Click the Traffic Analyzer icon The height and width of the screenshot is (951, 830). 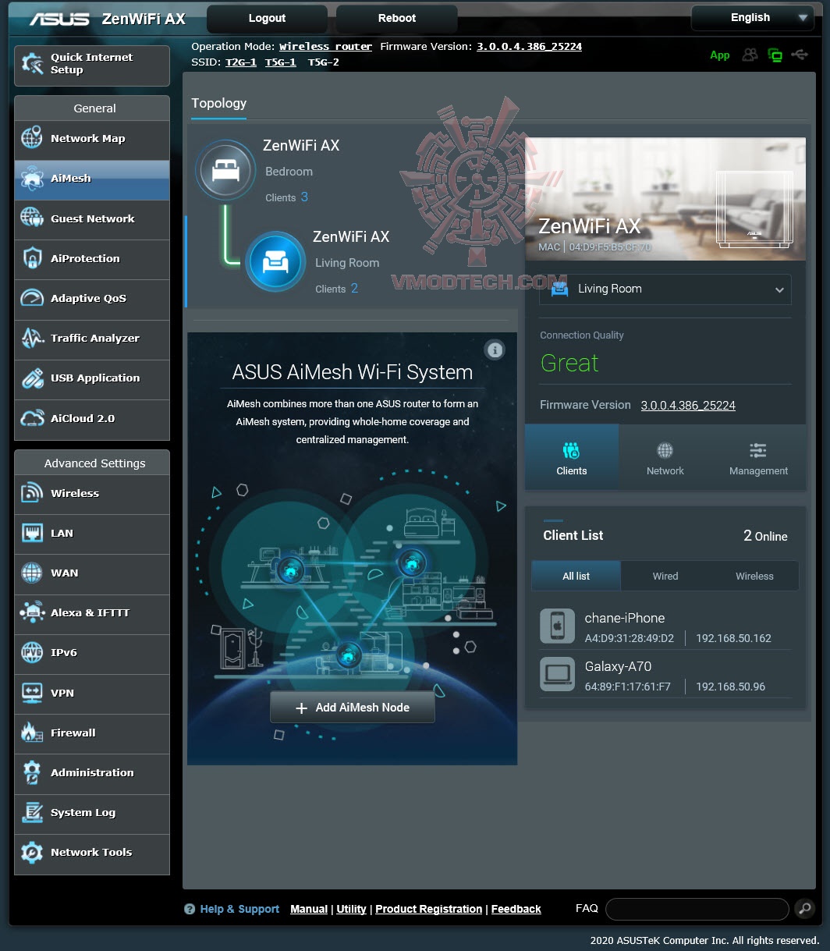32,338
